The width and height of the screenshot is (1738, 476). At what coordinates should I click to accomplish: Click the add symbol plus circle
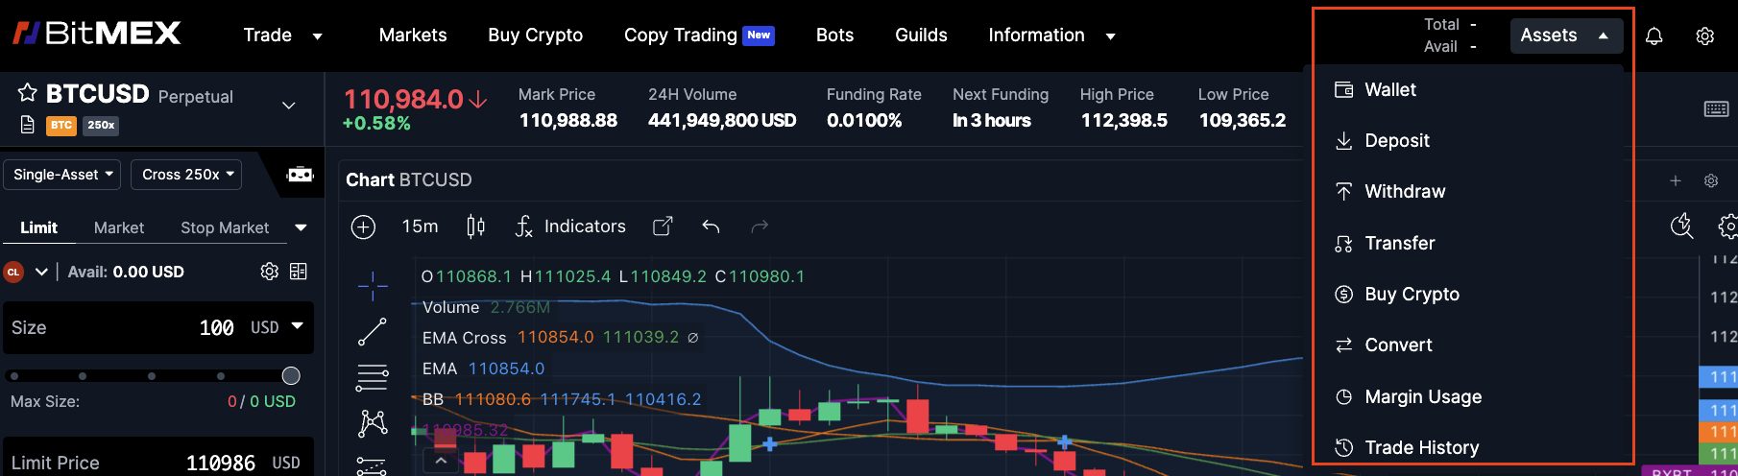pos(363,226)
